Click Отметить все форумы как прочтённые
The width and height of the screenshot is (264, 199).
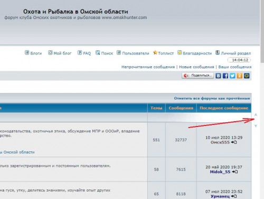(x=212, y=98)
